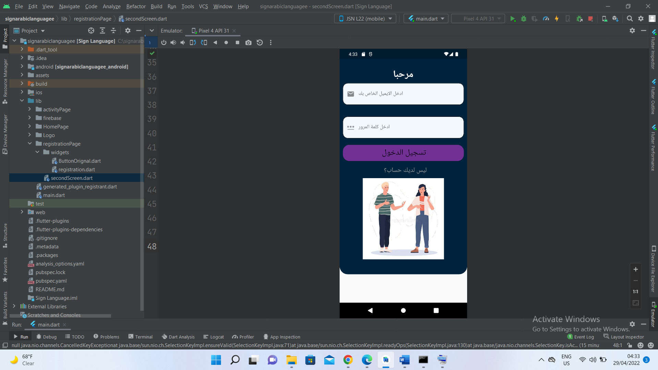This screenshot has width=658, height=370.
Task: Click the Debug bug icon in toolbar
Action: (523, 19)
